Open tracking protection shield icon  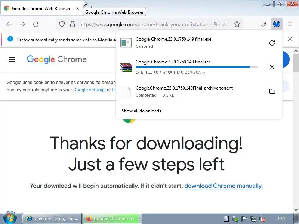click(x=62, y=24)
